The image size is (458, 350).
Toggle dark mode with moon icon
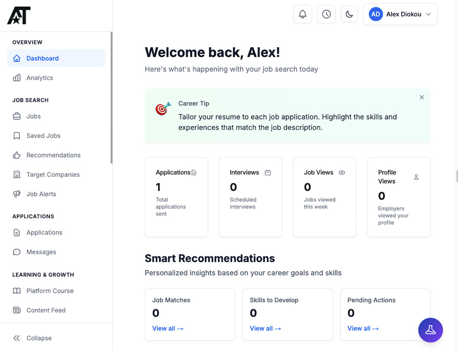click(350, 14)
